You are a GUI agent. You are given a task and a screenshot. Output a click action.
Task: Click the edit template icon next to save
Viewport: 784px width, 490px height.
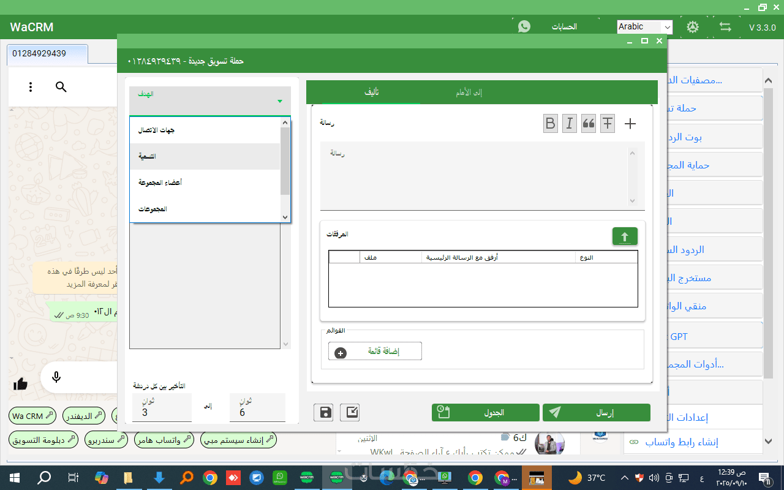pyautogui.click(x=350, y=413)
